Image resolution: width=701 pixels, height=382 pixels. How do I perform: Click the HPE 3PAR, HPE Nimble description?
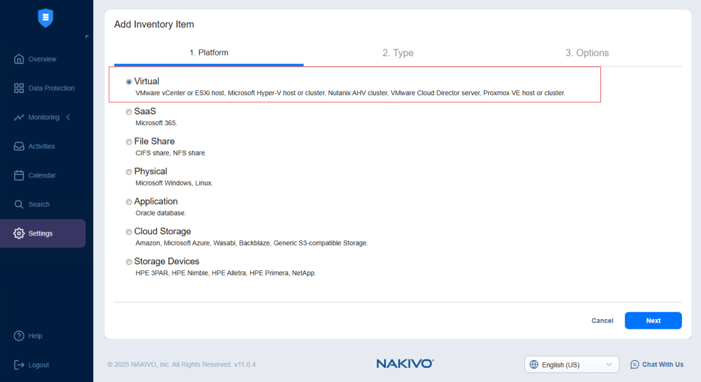click(226, 273)
